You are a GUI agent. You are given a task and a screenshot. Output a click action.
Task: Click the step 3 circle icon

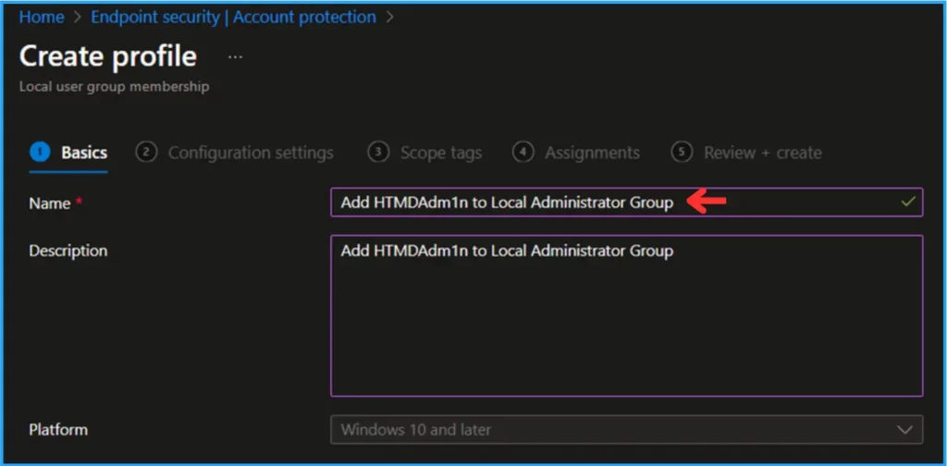coord(378,153)
